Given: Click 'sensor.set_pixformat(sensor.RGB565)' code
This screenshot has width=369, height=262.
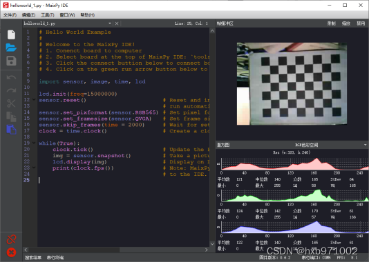Looking at the screenshot, I should pyautogui.click(x=99, y=112).
